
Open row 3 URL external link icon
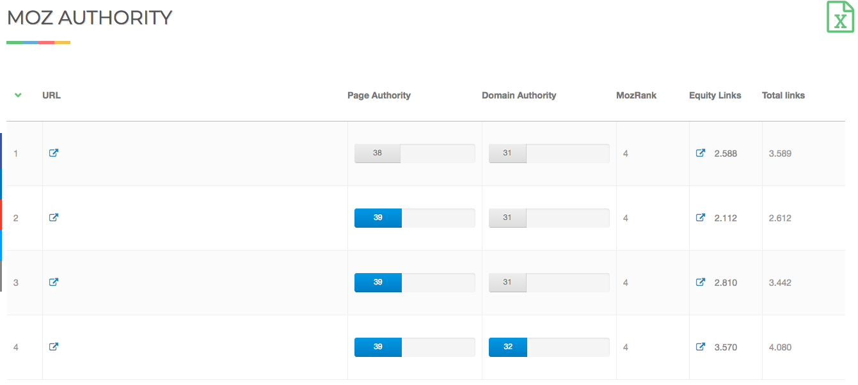[x=54, y=282]
